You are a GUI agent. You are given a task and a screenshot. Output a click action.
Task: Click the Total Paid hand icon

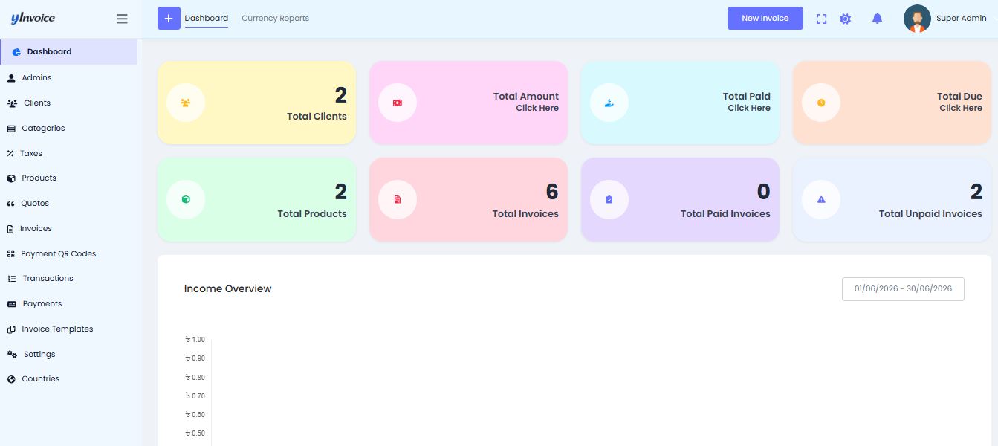[x=609, y=103]
